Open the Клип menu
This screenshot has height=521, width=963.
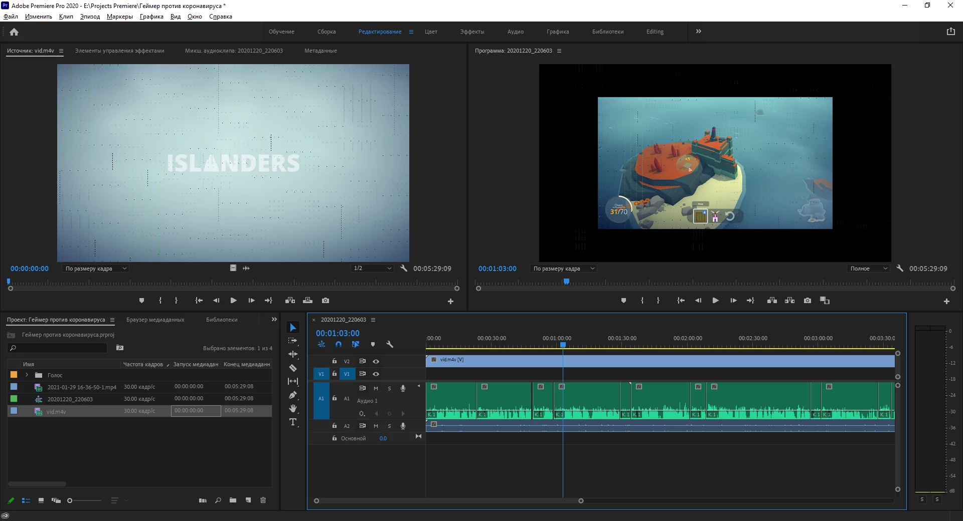(66, 17)
